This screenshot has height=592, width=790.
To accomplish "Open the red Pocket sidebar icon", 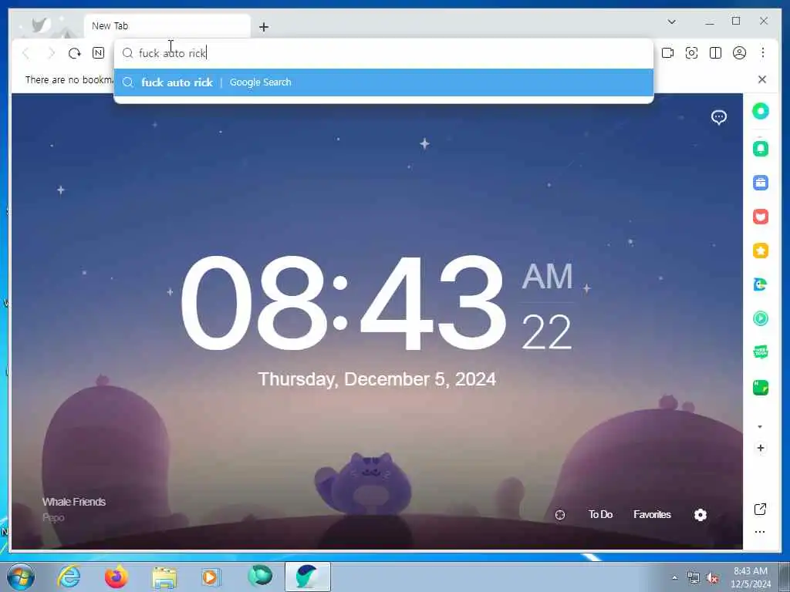I will 761,217.
